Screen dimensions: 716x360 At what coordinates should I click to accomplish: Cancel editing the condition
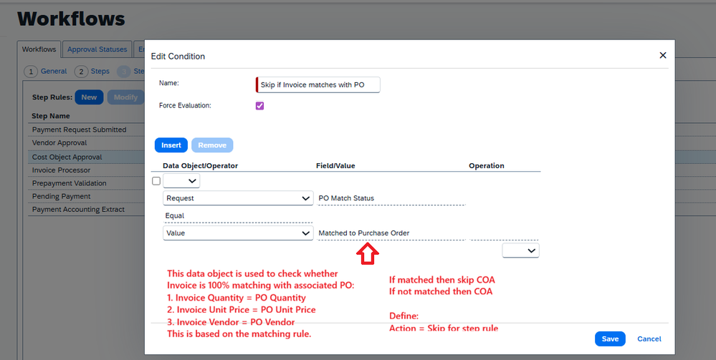pyautogui.click(x=649, y=339)
